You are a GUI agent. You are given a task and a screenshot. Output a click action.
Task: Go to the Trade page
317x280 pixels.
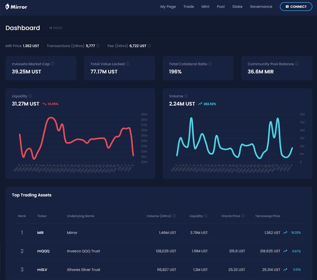(x=189, y=7)
